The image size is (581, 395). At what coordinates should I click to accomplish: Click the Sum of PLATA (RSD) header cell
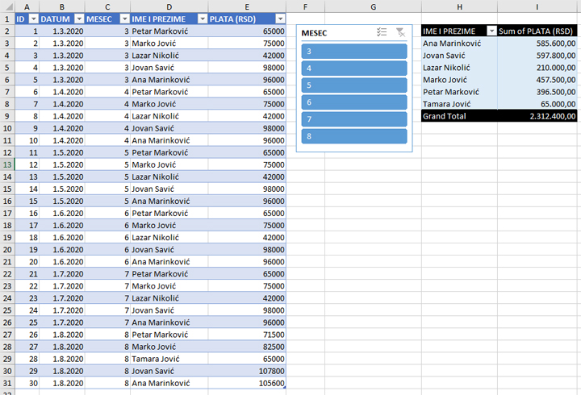pyautogui.click(x=537, y=31)
